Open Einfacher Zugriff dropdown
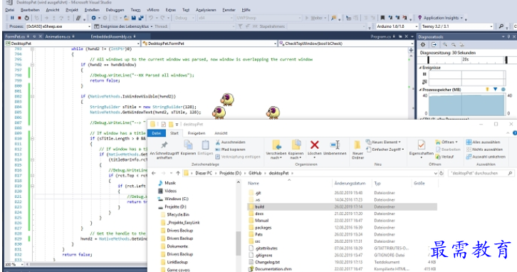This screenshot has width=517, height=272. 385,150
